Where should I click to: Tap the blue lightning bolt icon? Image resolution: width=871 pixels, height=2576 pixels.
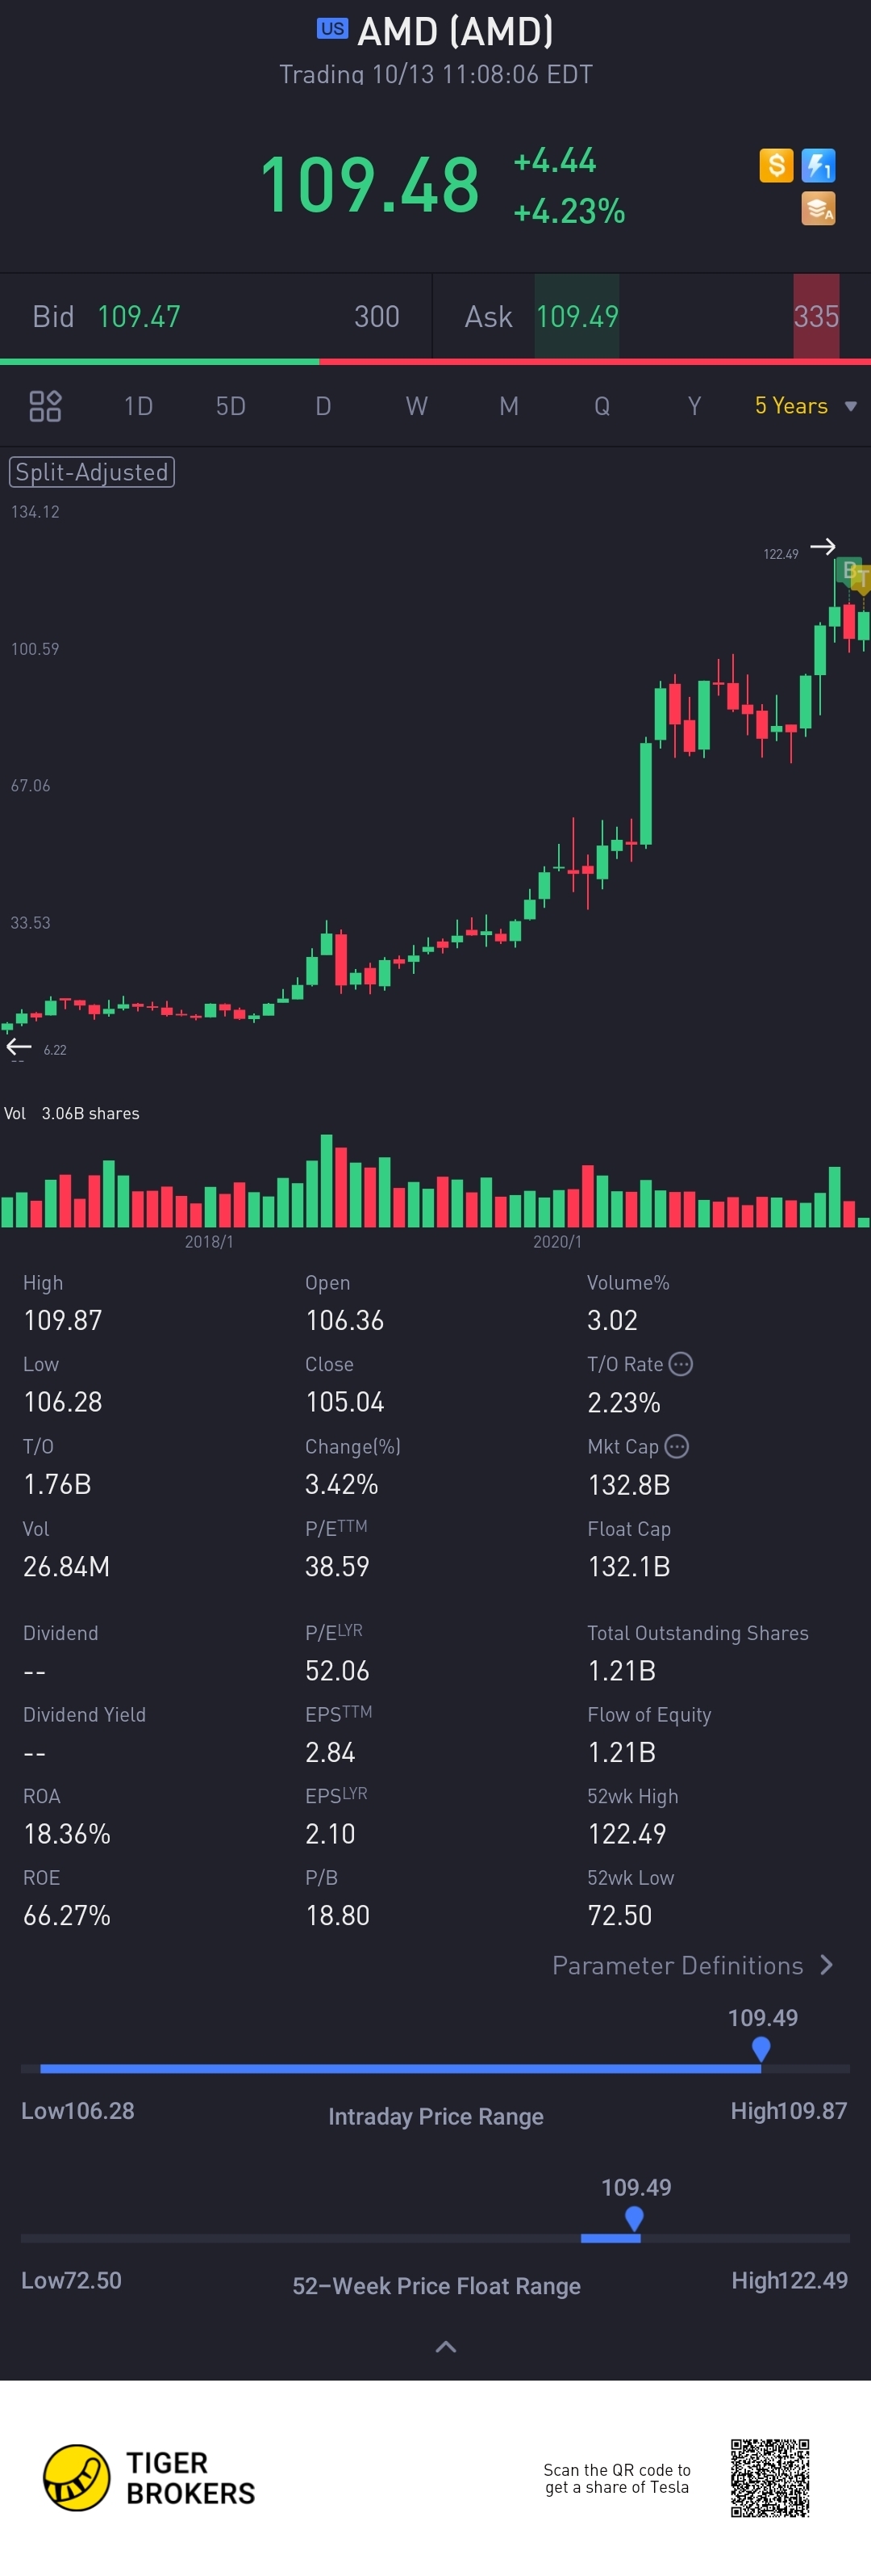pyautogui.click(x=818, y=165)
